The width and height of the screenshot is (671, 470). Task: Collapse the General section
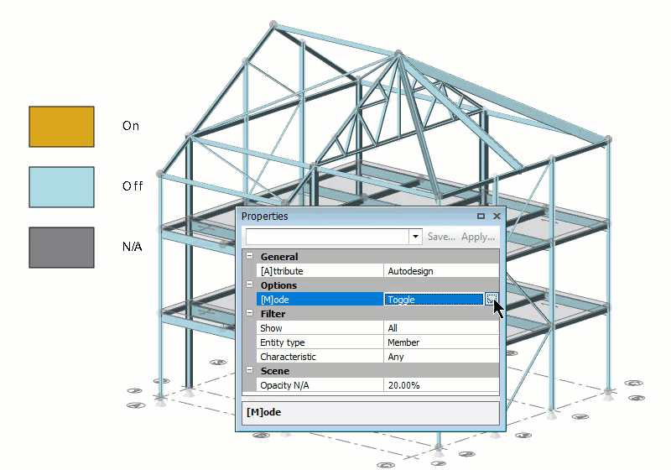tap(249, 256)
